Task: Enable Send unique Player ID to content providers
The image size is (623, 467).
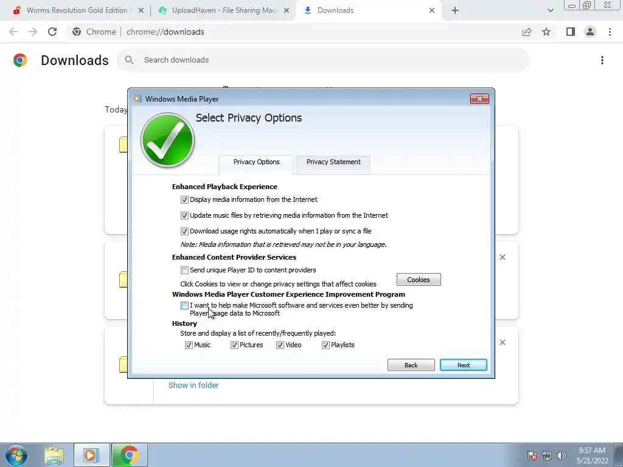Action: coord(184,271)
